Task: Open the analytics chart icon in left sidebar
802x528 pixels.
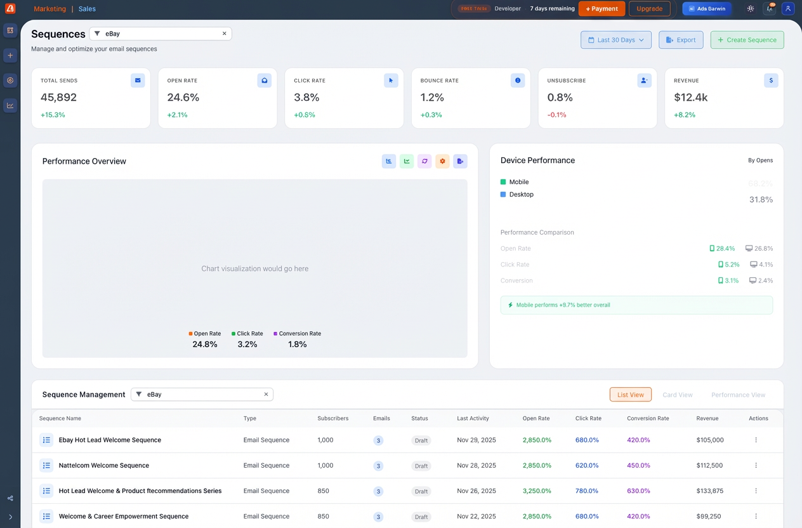Action: (x=10, y=105)
